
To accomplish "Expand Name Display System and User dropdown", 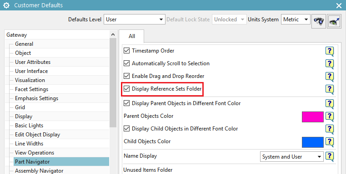I will point(292,157).
